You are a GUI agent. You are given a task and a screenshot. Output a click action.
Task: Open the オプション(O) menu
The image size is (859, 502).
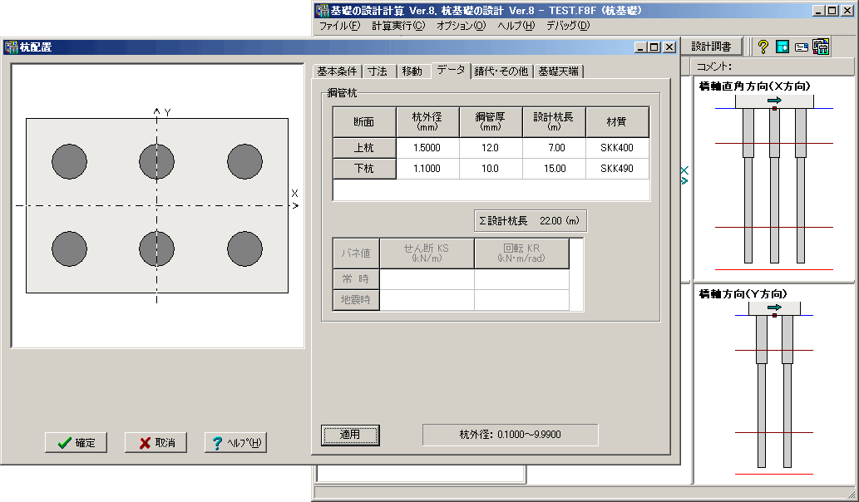click(462, 26)
